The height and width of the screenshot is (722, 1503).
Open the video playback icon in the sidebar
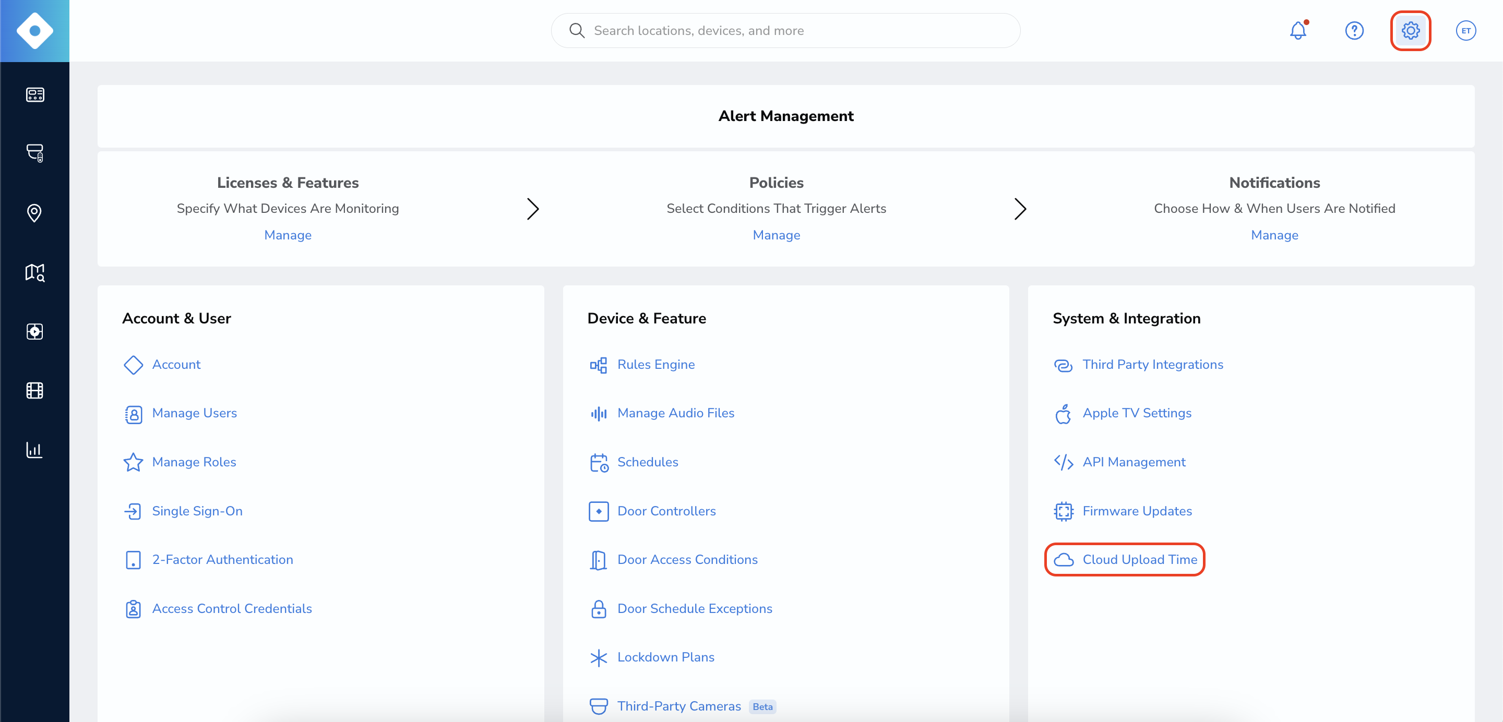[x=34, y=331]
